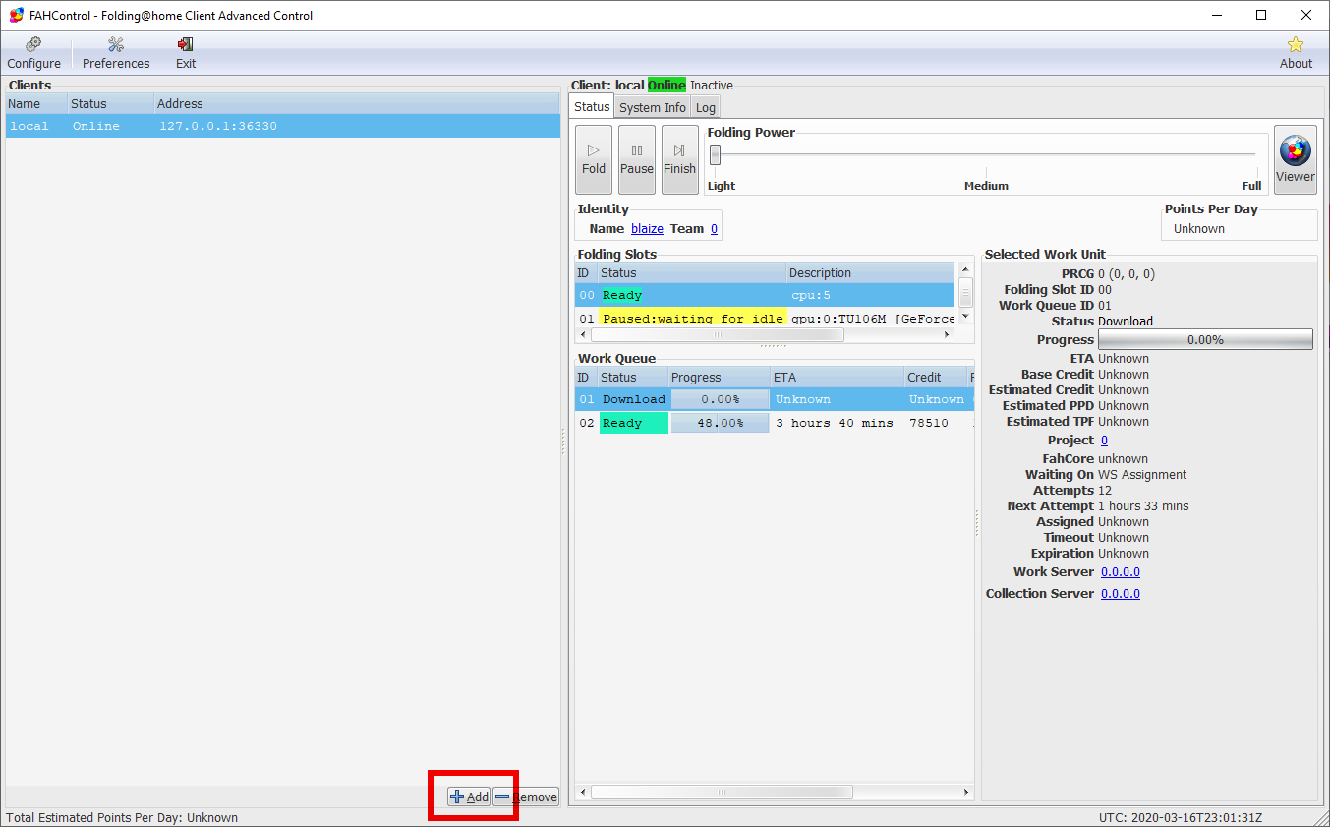
Task: Sort clients by the Name column header
Action: [36, 103]
